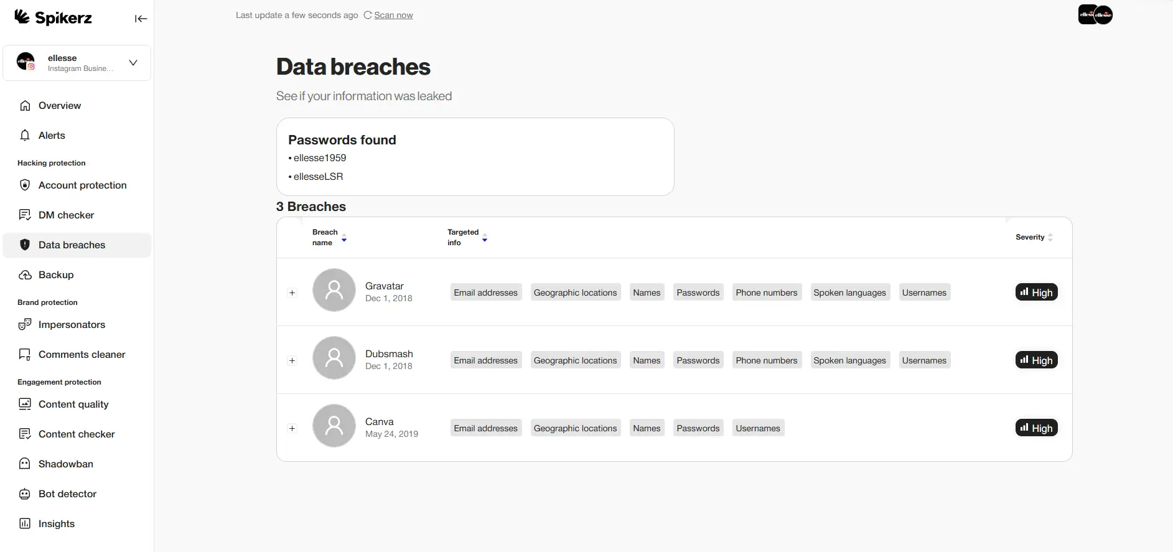Click Dubsmash's Usernames tag
1173x552 pixels.
pos(924,360)
